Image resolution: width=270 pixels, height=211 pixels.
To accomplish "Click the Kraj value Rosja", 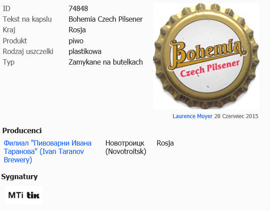I will [77, 30].
